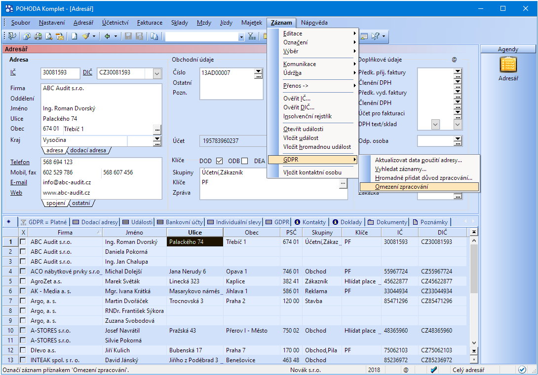The height and width of the screenshot is (375, 538).
Task: Click the new record blank page icon
Action: click(x=74, y=36)
